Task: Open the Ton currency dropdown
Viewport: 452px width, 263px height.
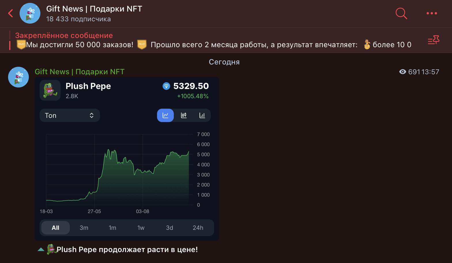Action: tap(70, 115)
